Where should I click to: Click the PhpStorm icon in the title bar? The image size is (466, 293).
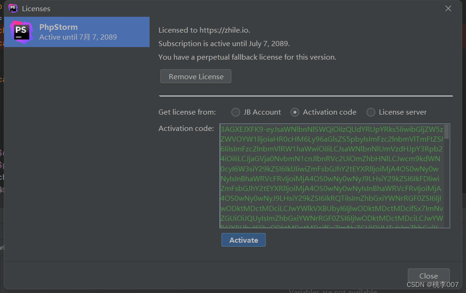pos(13,8)
